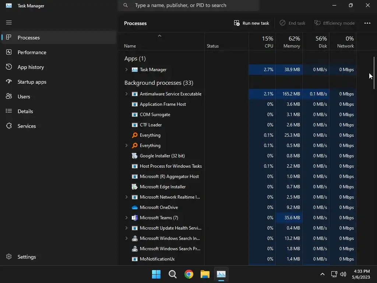Select Host Process for Windows Tasks
Image resolution: width=377 pixels, height=283 pixels.
pos(237,166)
